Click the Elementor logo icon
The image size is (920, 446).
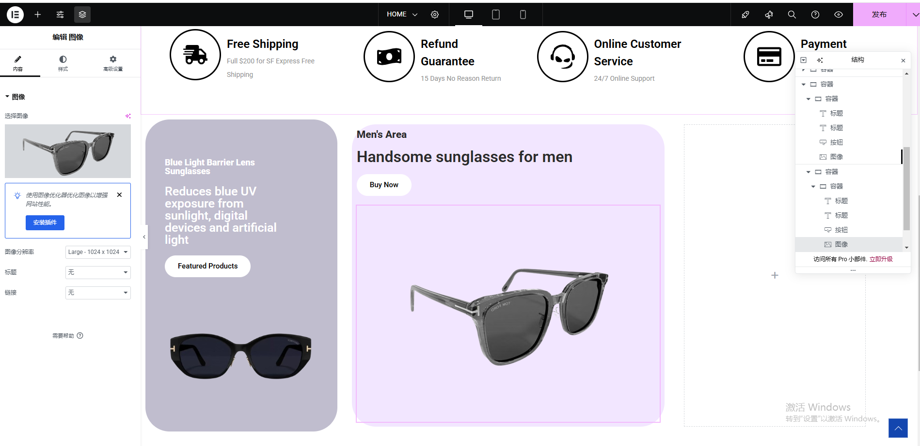pyautogui.click(x=15, y=15)
